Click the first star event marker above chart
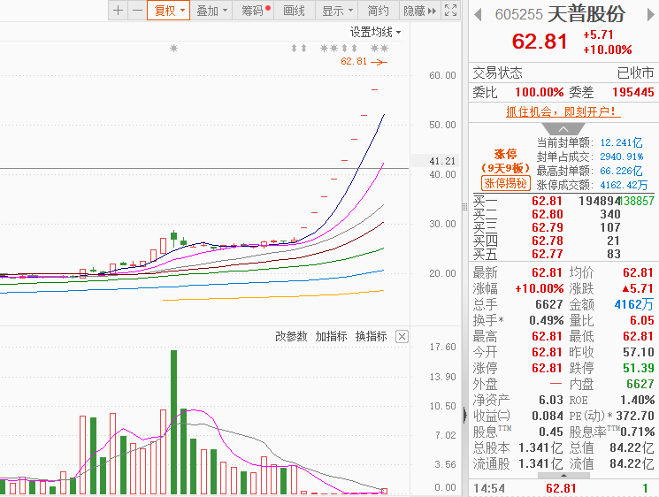Image resolution: width=659 pixels, height=497 pixels. 173,49
